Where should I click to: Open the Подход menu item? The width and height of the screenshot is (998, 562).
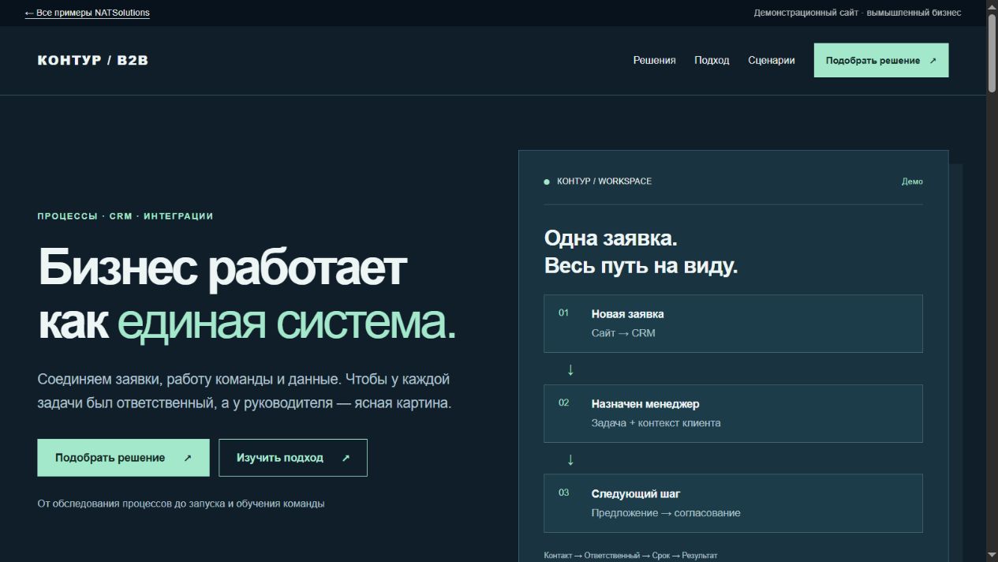coord(712,60)
